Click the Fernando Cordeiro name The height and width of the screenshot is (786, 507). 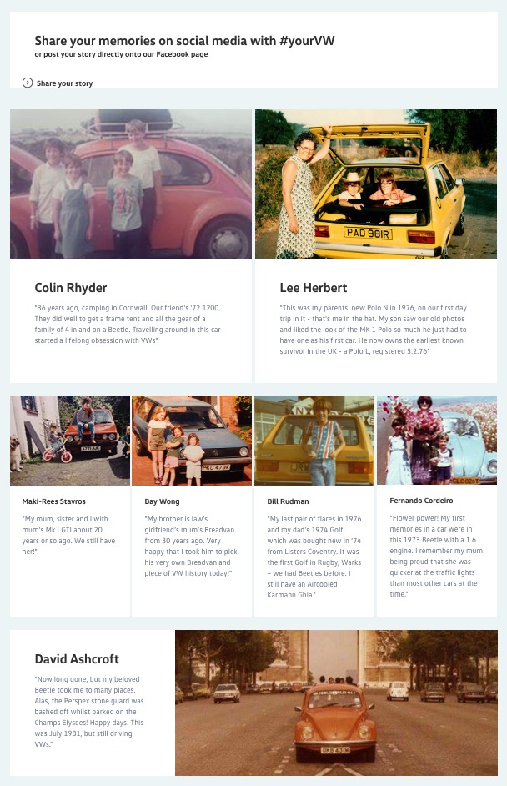coord(421,501)
